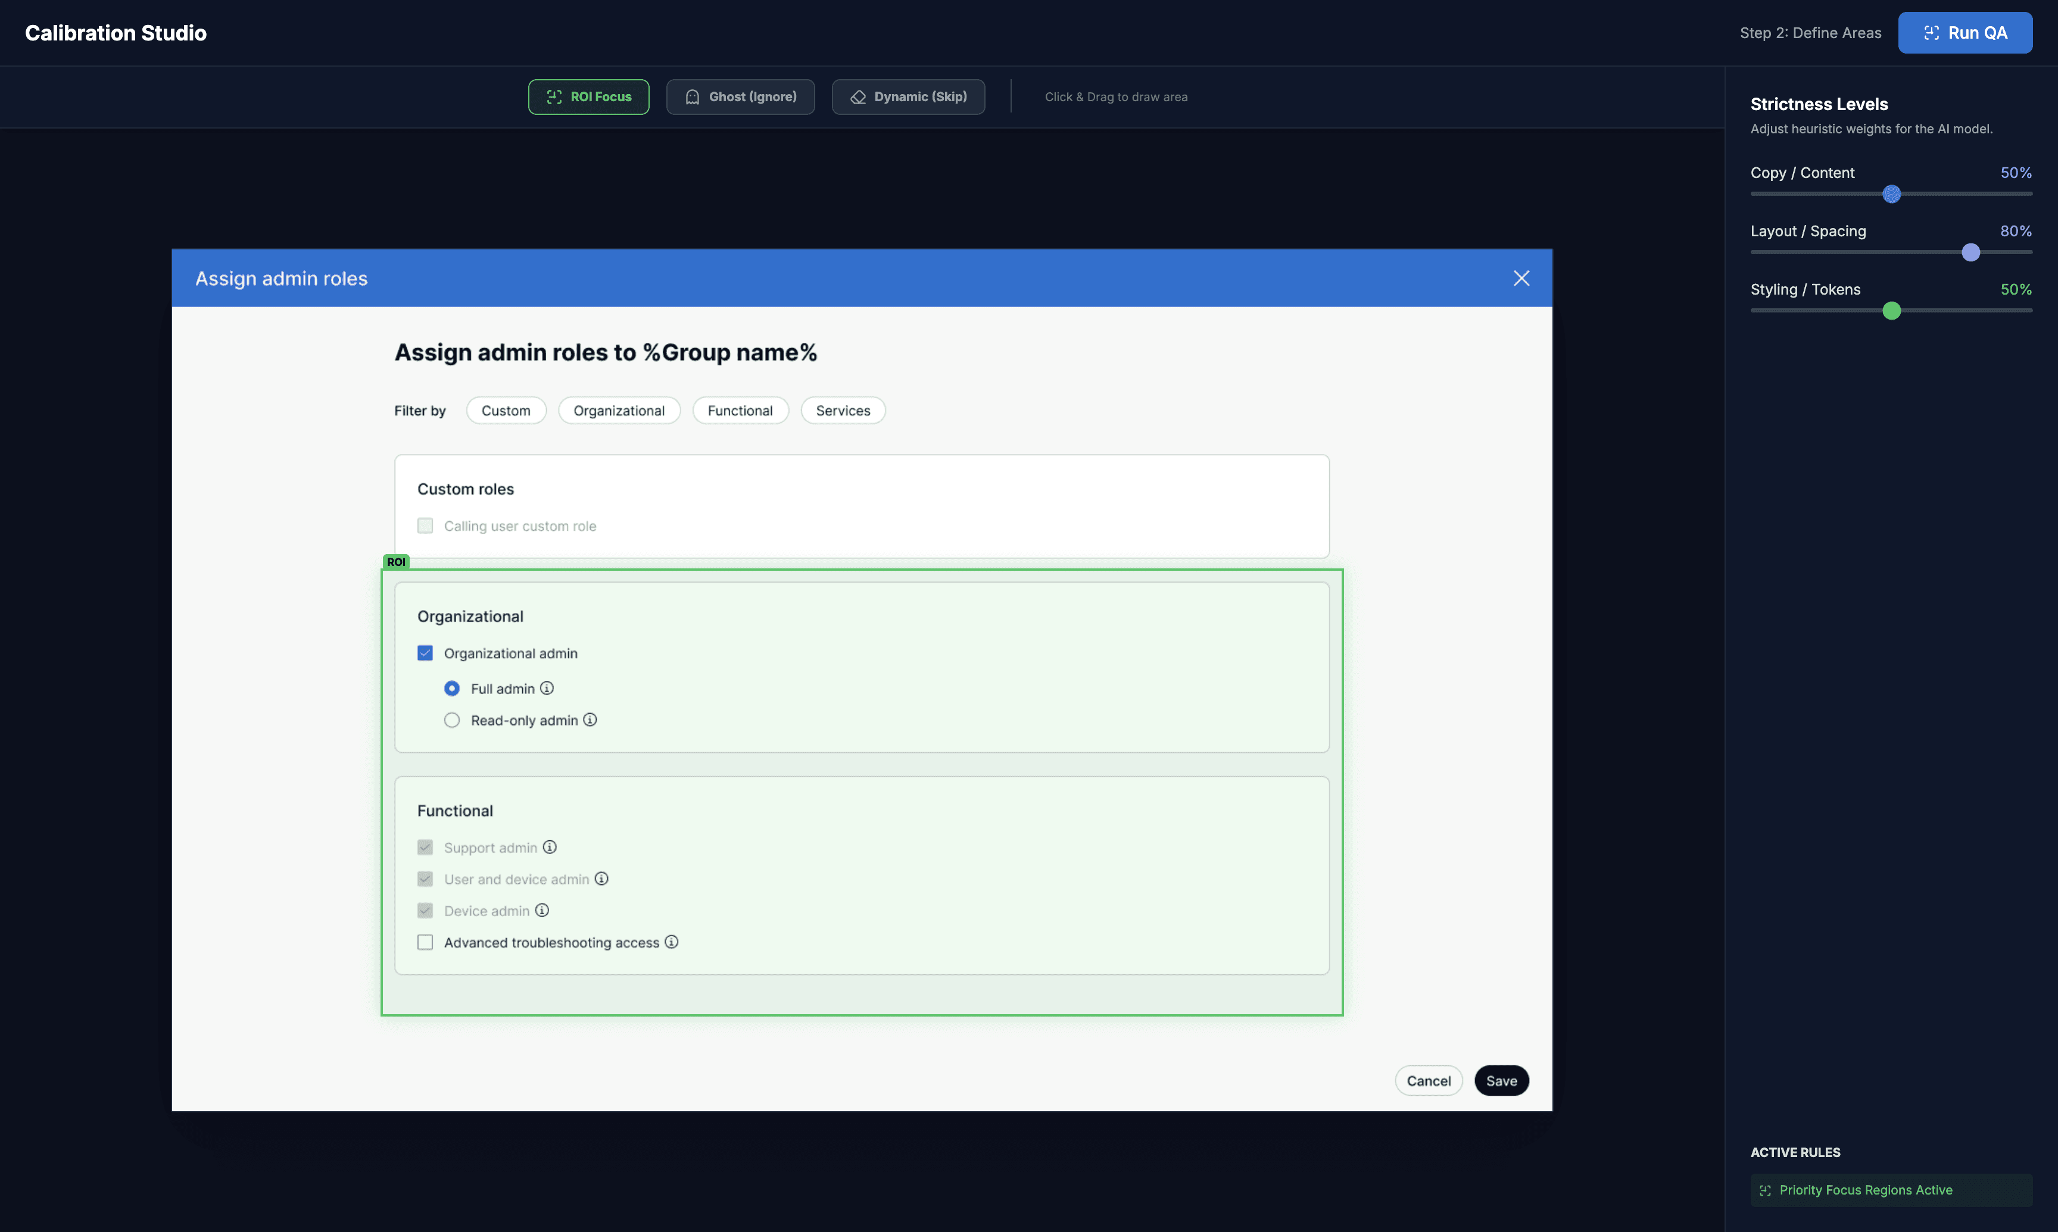Activate the ROI Focus tool
The image size is (2058, 1232).
pyautogui.click(x=588, y=96)
